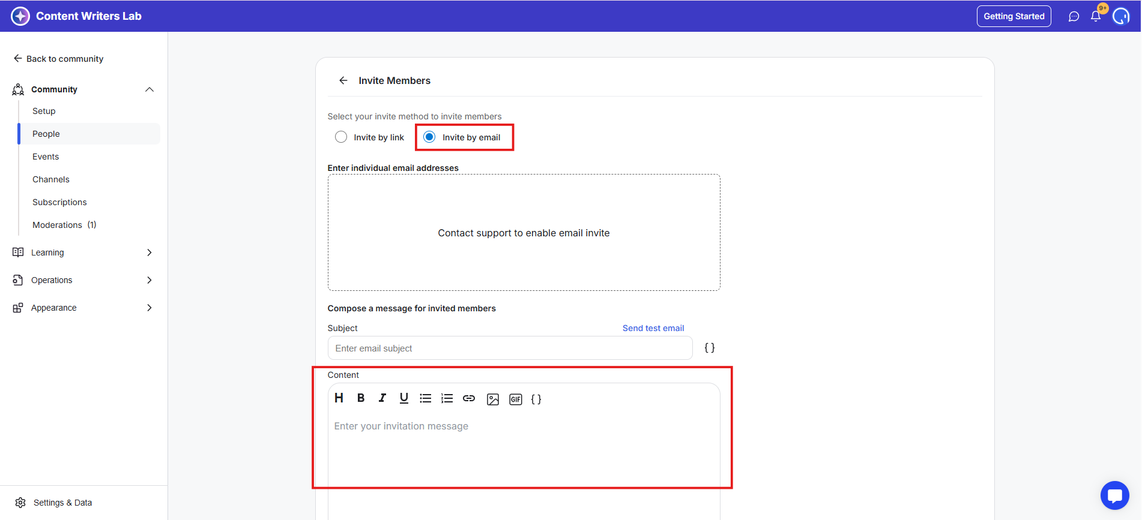Toggle underline formatting in content editor

(x=404, y=398)
